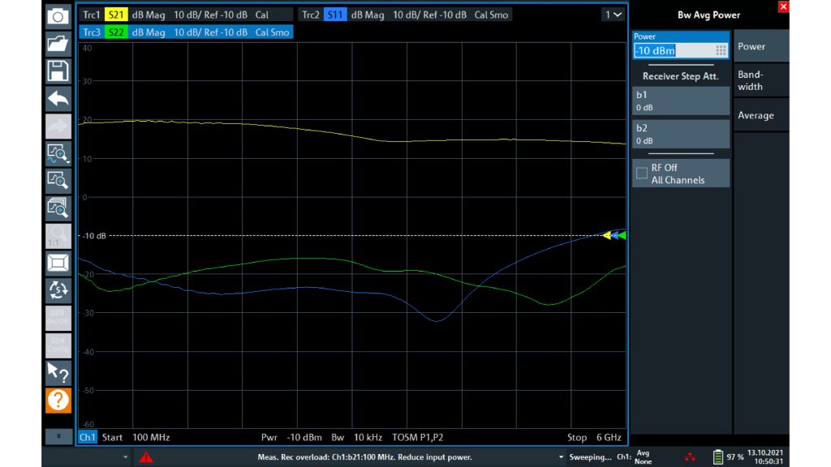
Task: Save the setup using the floppy disk icon
Action: tap(58, 70)
